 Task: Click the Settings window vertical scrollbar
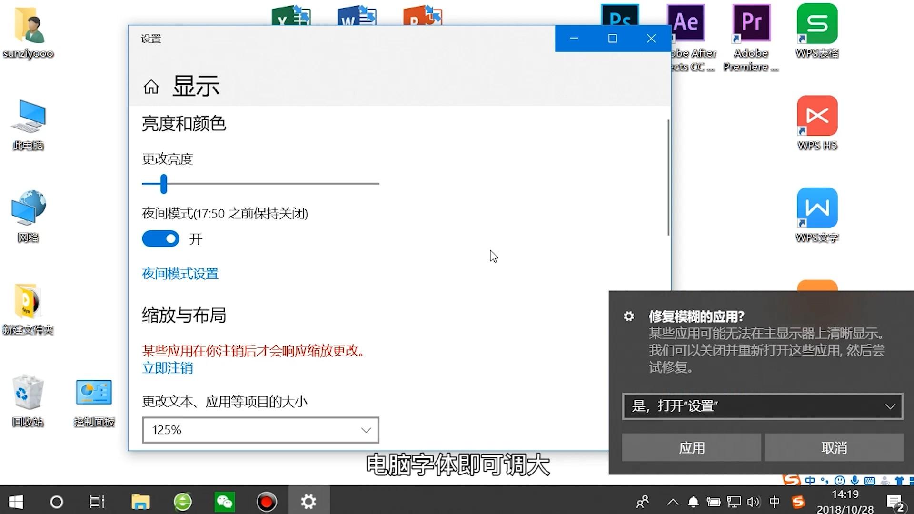[x=668, y=177]
